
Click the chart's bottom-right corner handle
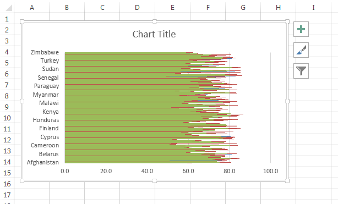point(287,181)
